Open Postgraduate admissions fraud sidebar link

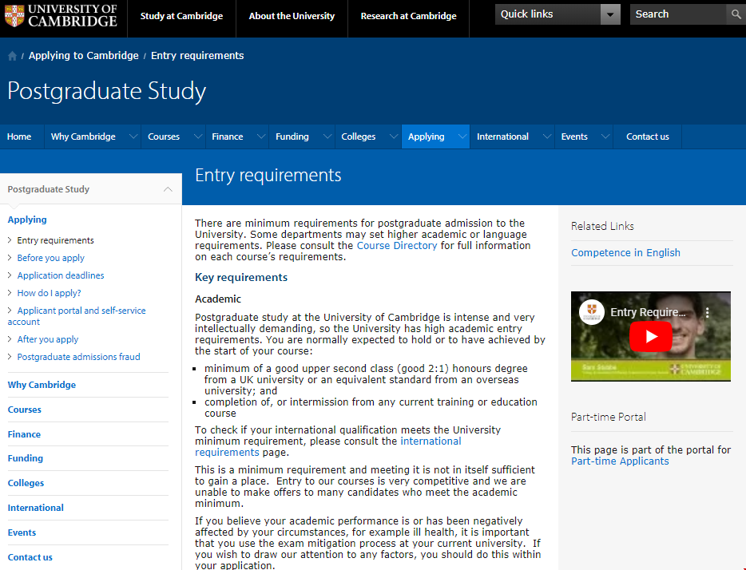pyautogui.click(x=78, y=357)
